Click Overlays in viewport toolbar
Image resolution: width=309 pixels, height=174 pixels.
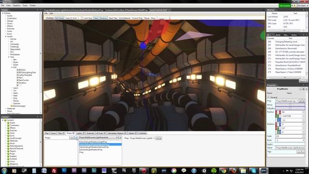point(50,18)
